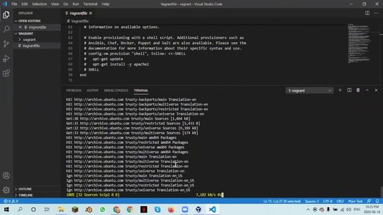Open Windows Start menu

(7, 210)
